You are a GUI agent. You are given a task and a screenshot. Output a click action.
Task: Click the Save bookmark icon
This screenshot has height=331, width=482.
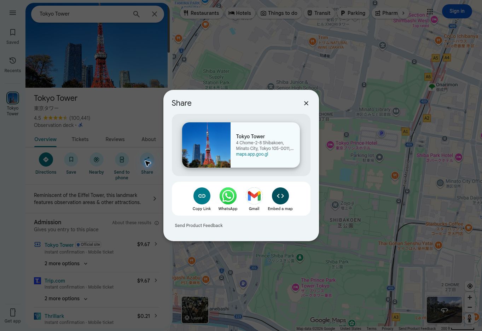tap(71, 159)
